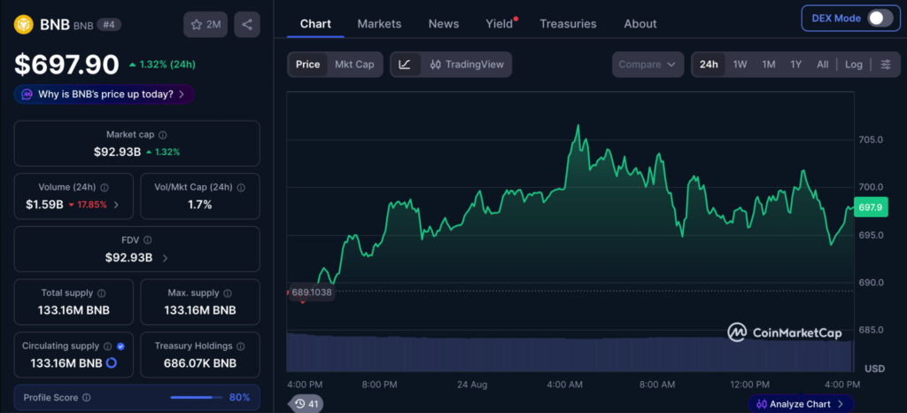Click the star watchlist icon showing 2M
Screen dimensions: 907x413
[x=205, y=24]
